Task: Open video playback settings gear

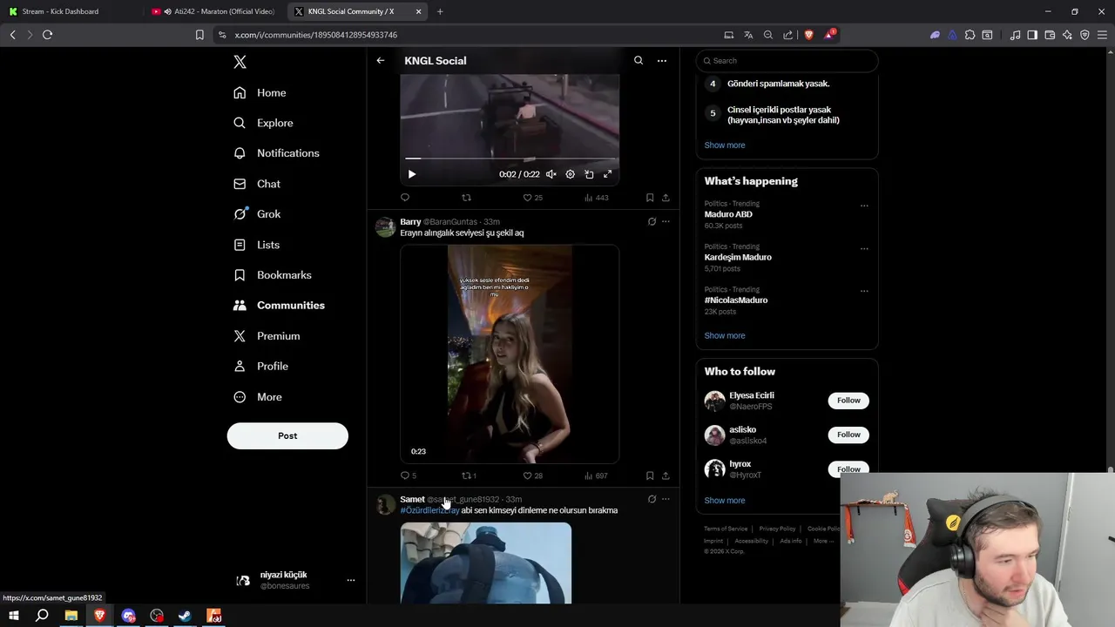Action: pos(571,174)
